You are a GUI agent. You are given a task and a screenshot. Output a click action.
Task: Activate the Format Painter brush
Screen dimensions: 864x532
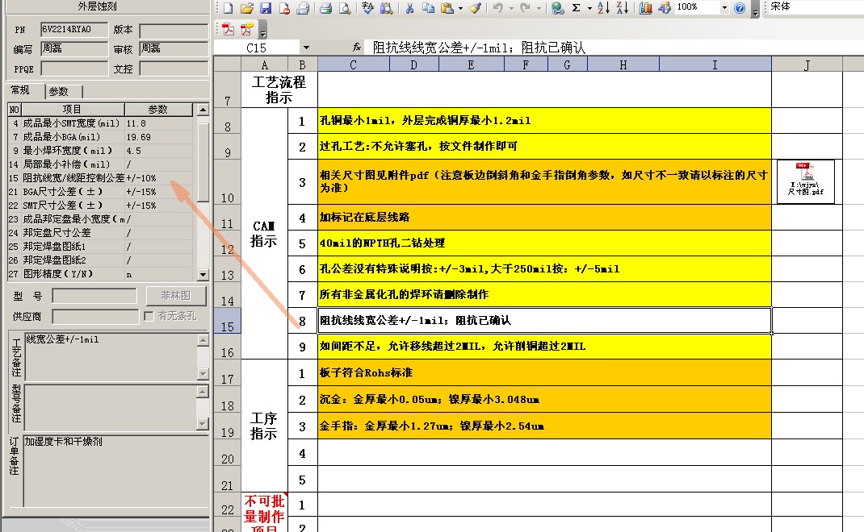[476, 8]
